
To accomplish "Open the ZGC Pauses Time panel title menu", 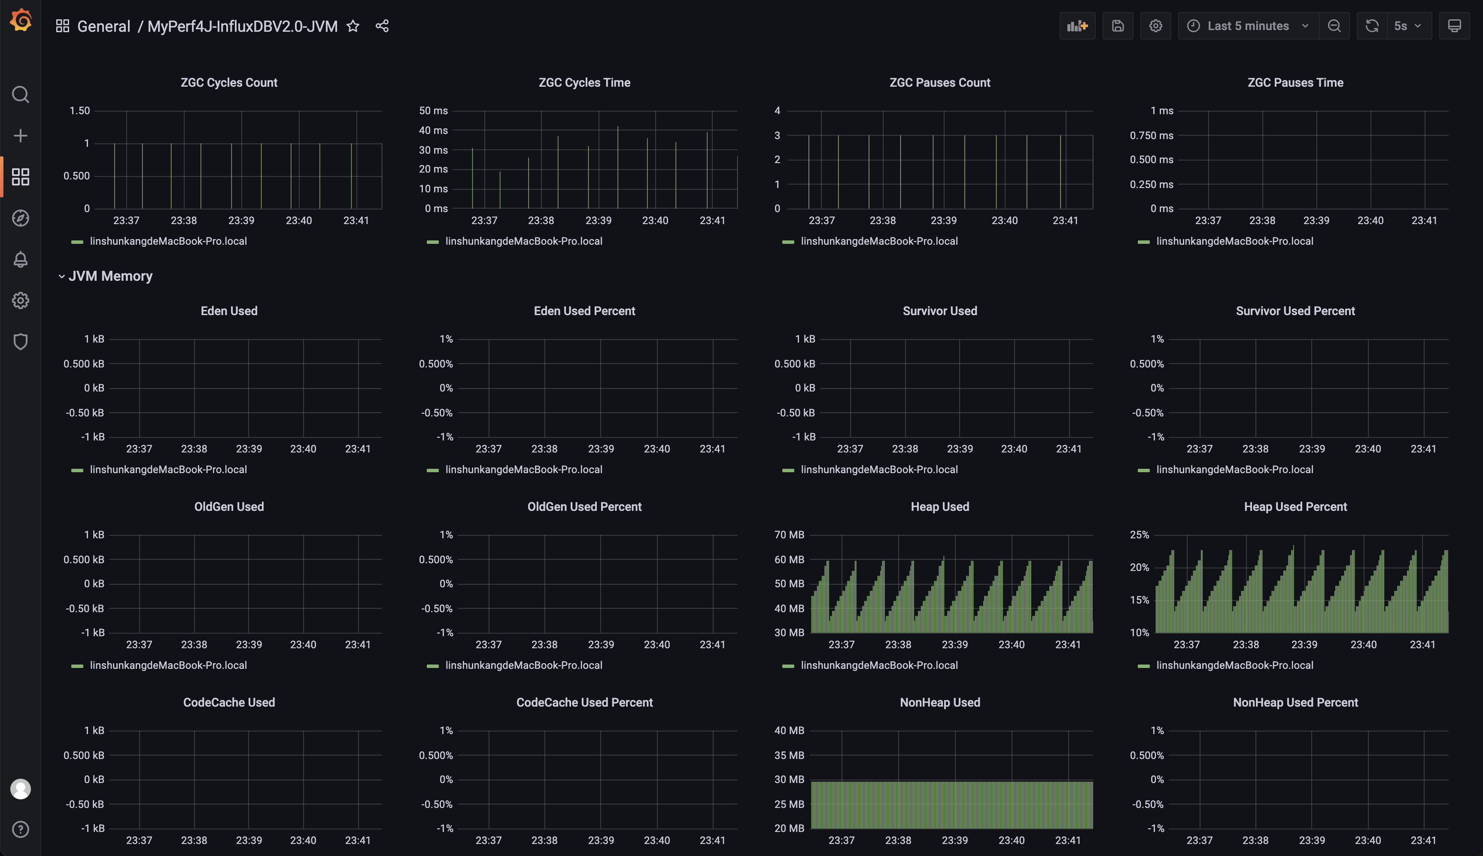I will tap(1295, 82).
